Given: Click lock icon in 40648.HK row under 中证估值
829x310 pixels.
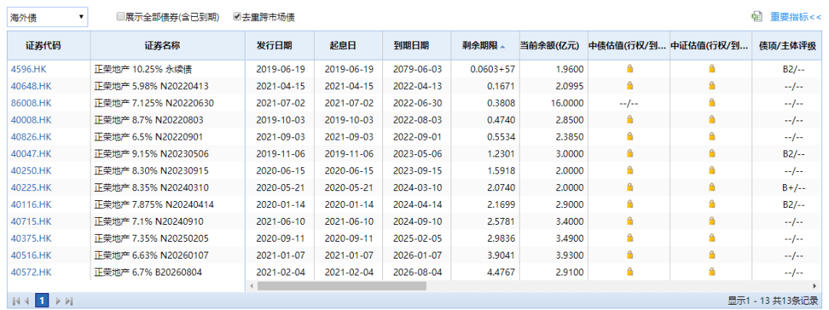Looking at the screenshot, I should [x=712, y=86].
